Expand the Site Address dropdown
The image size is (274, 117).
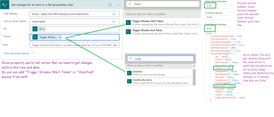pyautogui.click(x=114, y=14)
